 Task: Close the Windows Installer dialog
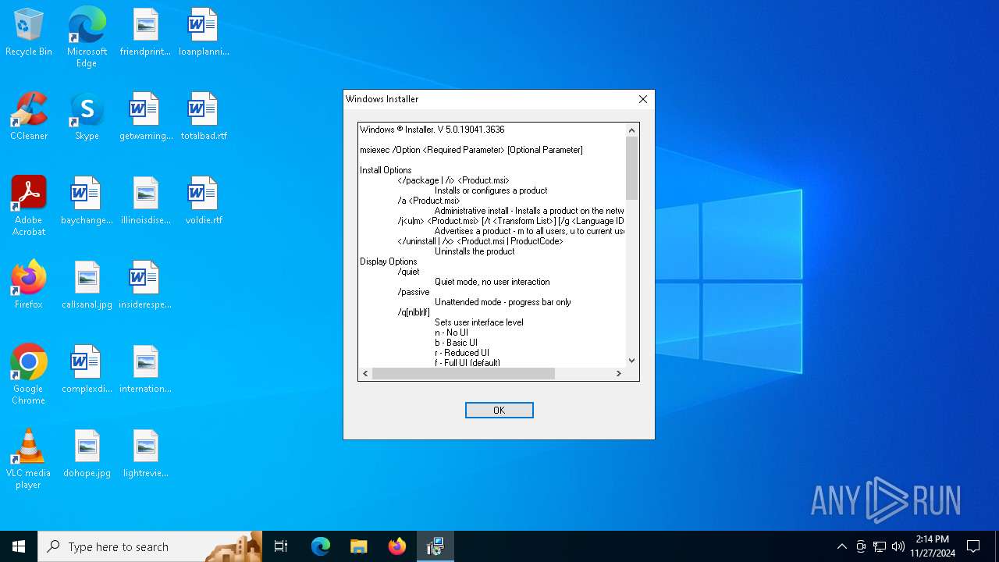(x=643, y=99)
